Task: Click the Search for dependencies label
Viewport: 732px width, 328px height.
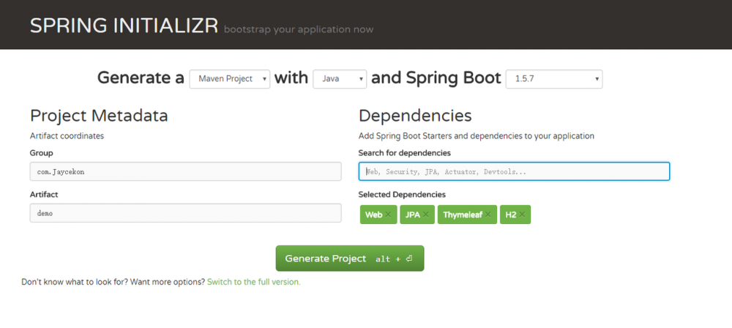Action: (404, 153)
